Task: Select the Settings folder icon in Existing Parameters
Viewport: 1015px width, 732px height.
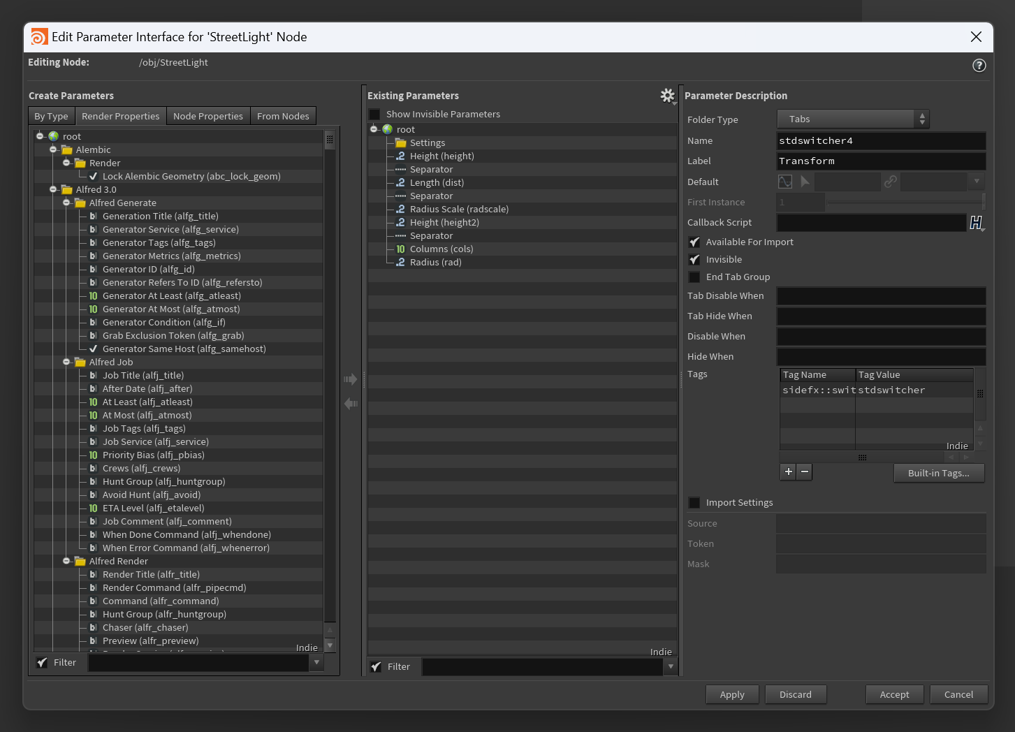Action: coord(400,142)
